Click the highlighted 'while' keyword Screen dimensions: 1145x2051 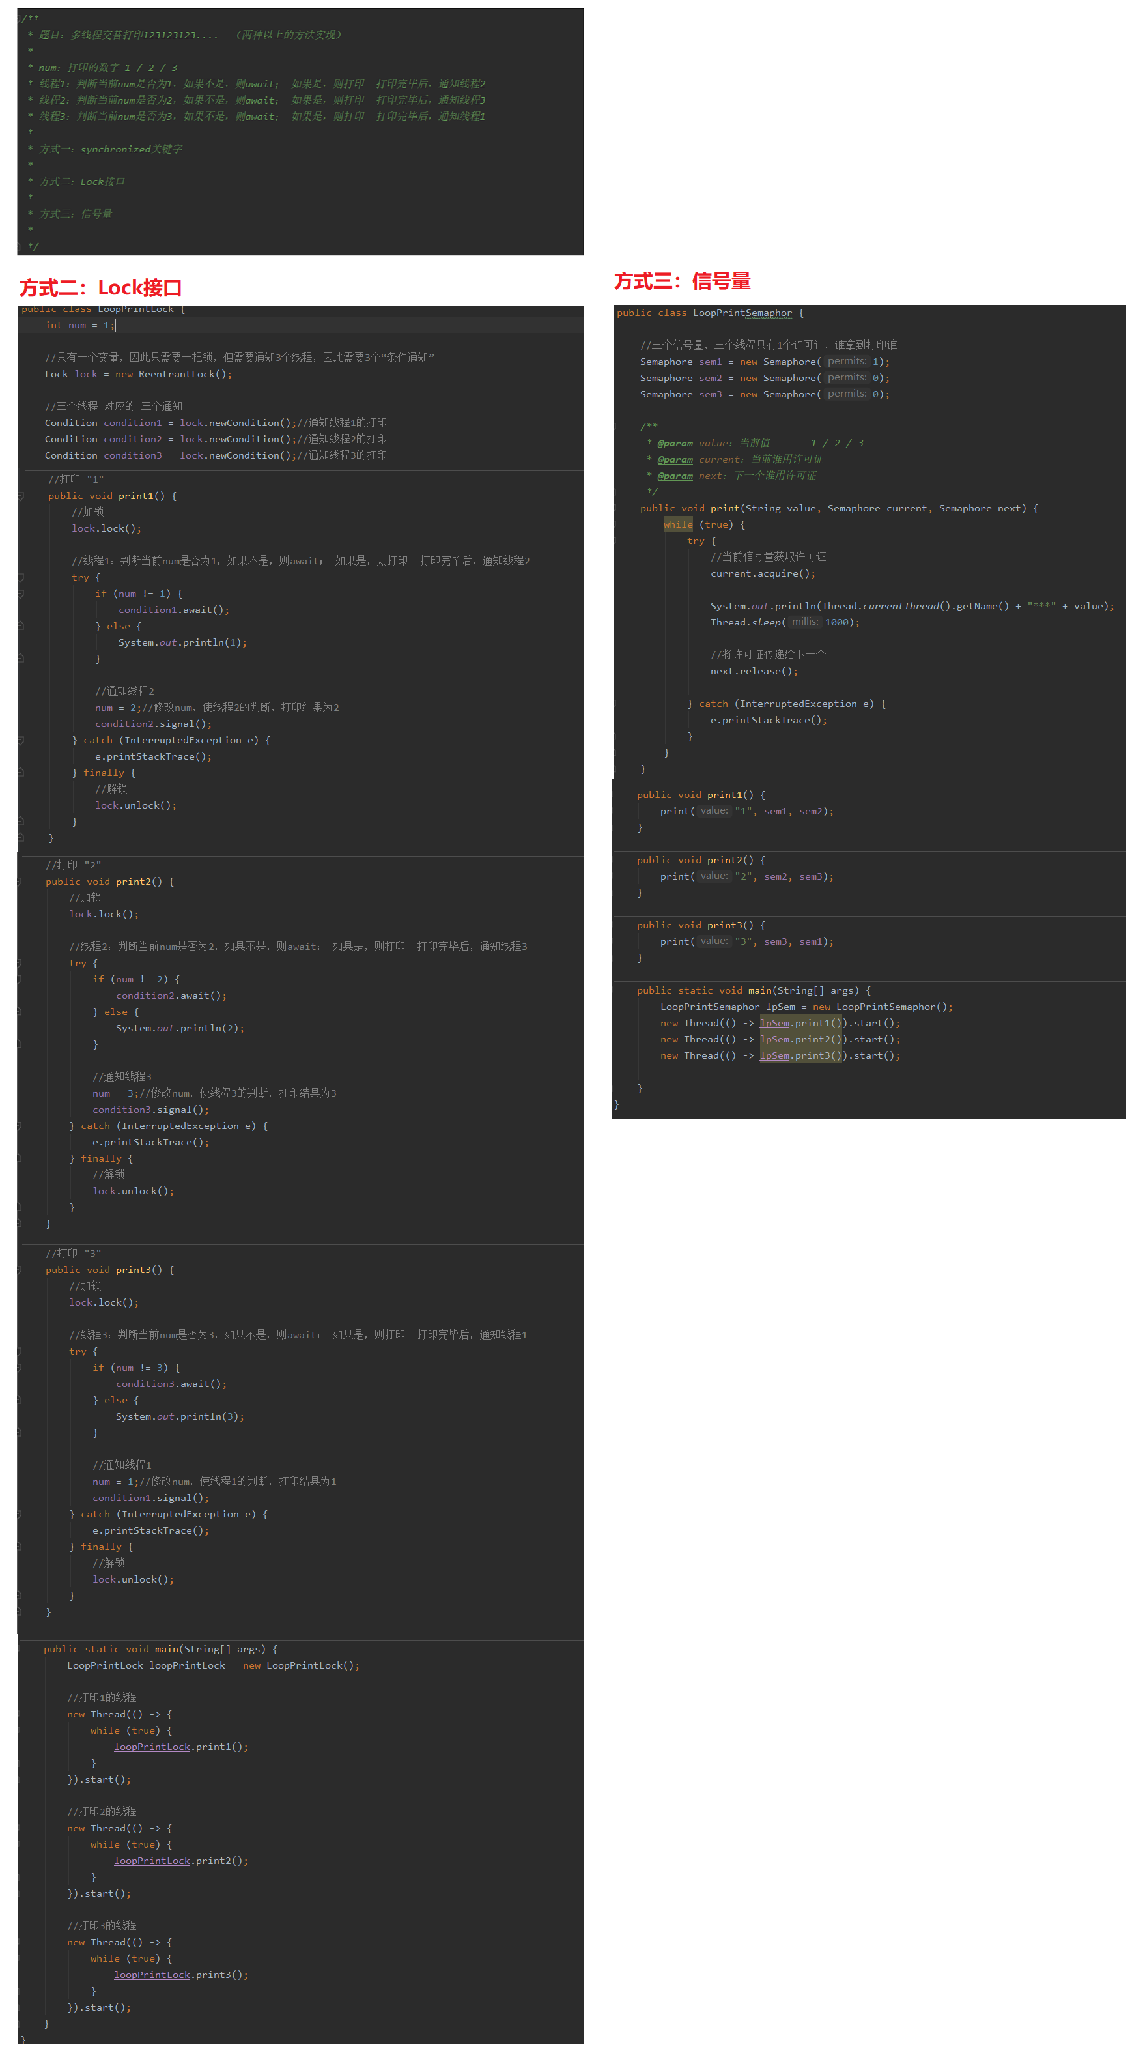point(677,524)
